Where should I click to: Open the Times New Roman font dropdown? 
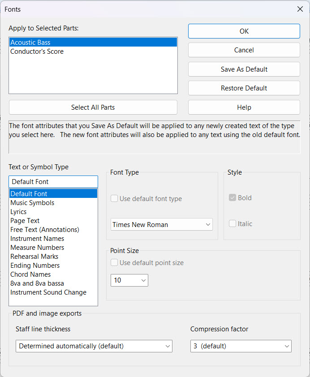coord(161,225)
